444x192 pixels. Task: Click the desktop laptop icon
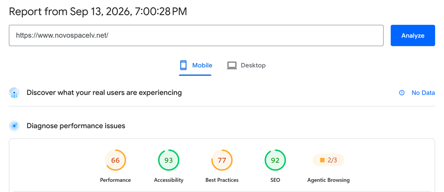point(232,65)
